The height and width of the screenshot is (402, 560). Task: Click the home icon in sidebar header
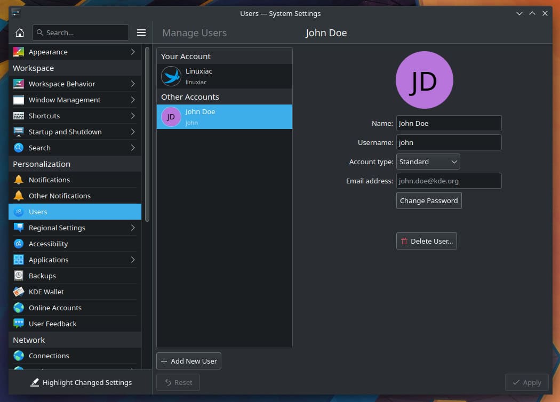20,33
